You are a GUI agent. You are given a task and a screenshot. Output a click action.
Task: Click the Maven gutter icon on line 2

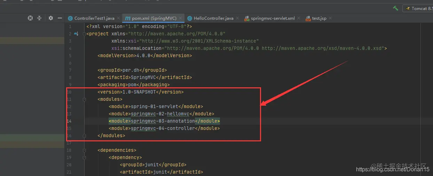click(76, 34)
